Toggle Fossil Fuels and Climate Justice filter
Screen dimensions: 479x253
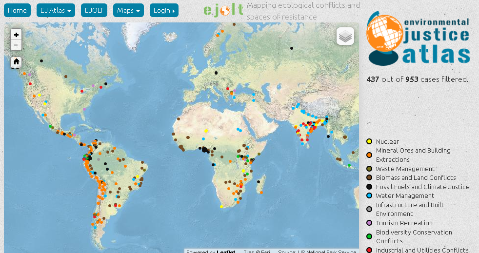(422, 187)
